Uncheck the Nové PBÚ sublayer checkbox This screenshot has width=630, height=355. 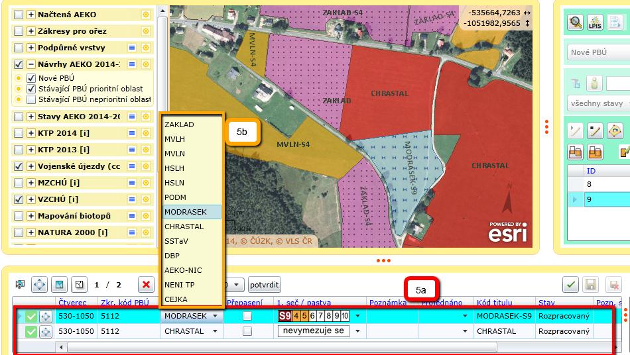(31, 77)
